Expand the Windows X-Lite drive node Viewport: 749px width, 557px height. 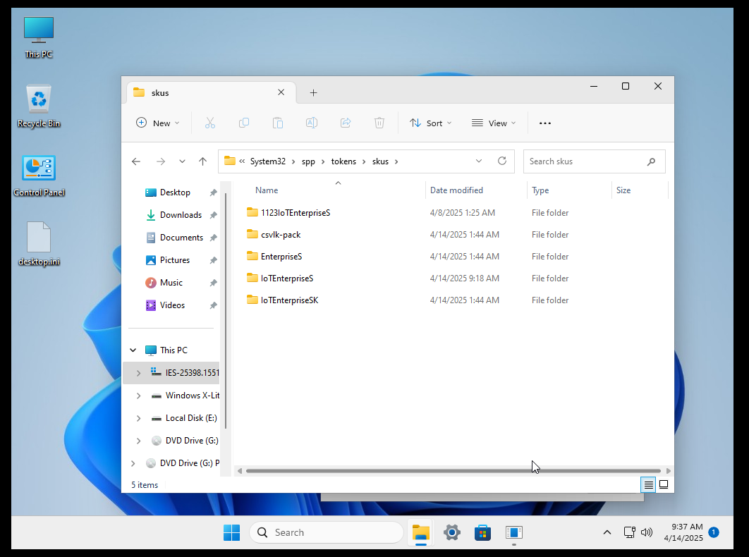138,396
